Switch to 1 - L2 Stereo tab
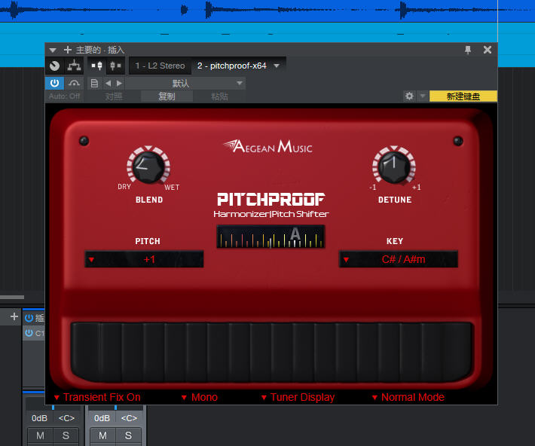This screenshot has height=446, width=535. pyautogui.click(x=160, y=66)
